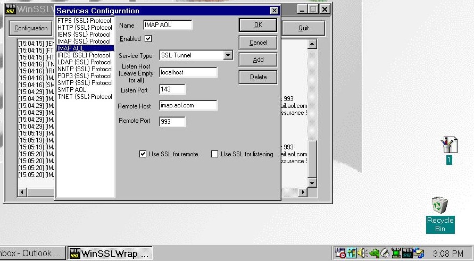Click the log entry starting 15:04:16 TN
Screen dimensions: 474x261
pos(36,64)
